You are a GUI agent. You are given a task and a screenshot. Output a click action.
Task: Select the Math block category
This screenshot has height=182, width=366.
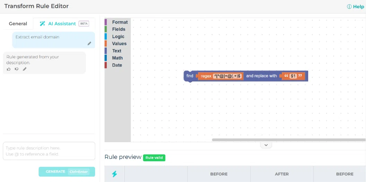tap(117, 58)
